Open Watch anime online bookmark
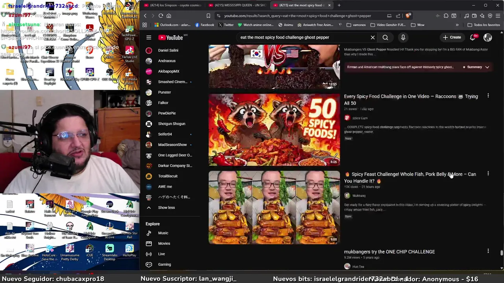 pyautogui.click(x=256, y=25)
